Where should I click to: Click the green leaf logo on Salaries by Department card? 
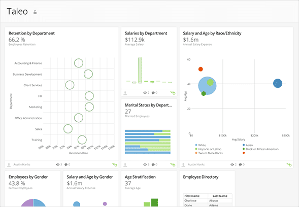[x=173, y=93]
